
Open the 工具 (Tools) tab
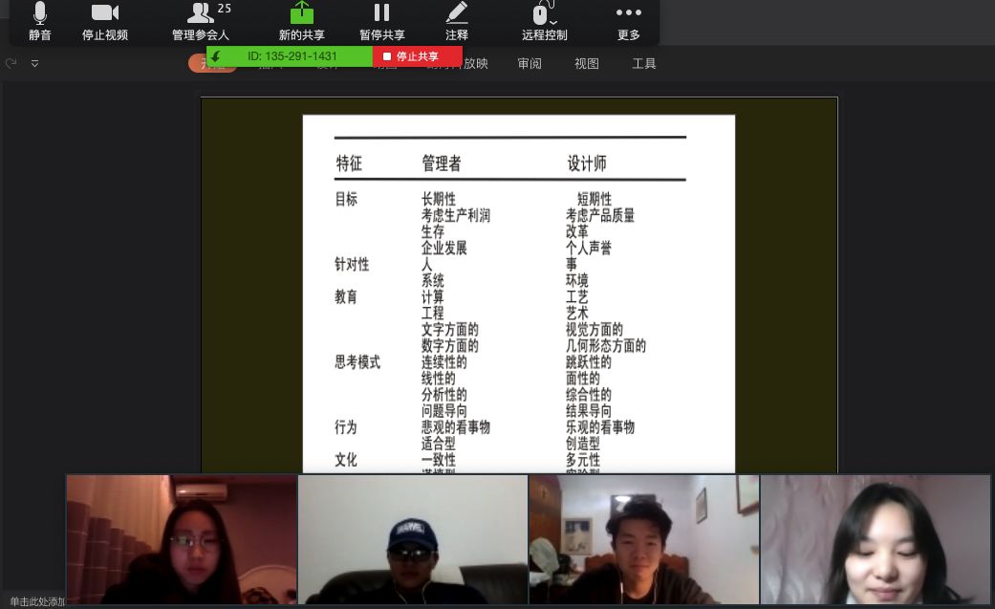click(644, 64)
